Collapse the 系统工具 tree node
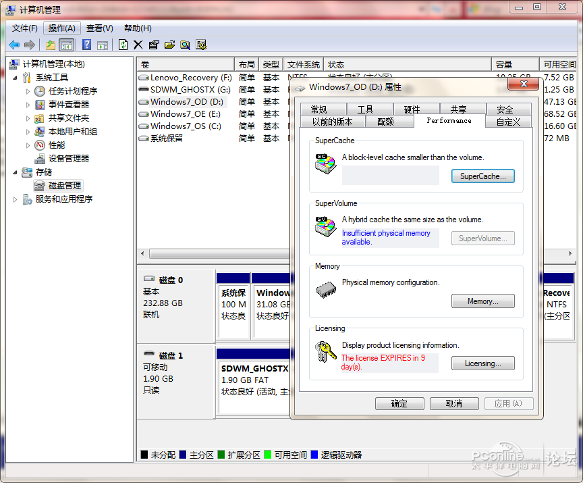583x483 pixels. pyautogui.click(x=15, y=78)
